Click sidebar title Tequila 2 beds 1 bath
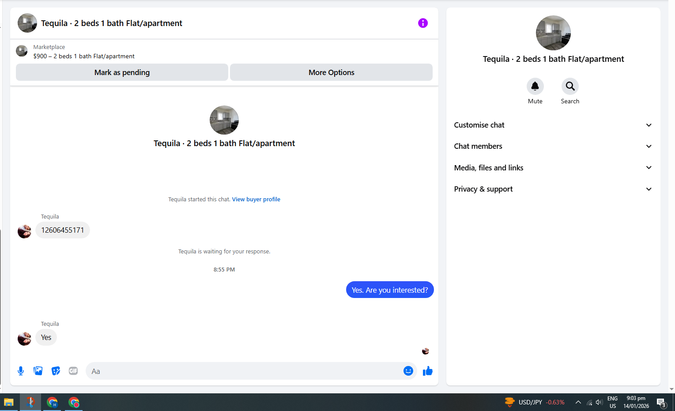The image size is (675, 411). (553, 59)
